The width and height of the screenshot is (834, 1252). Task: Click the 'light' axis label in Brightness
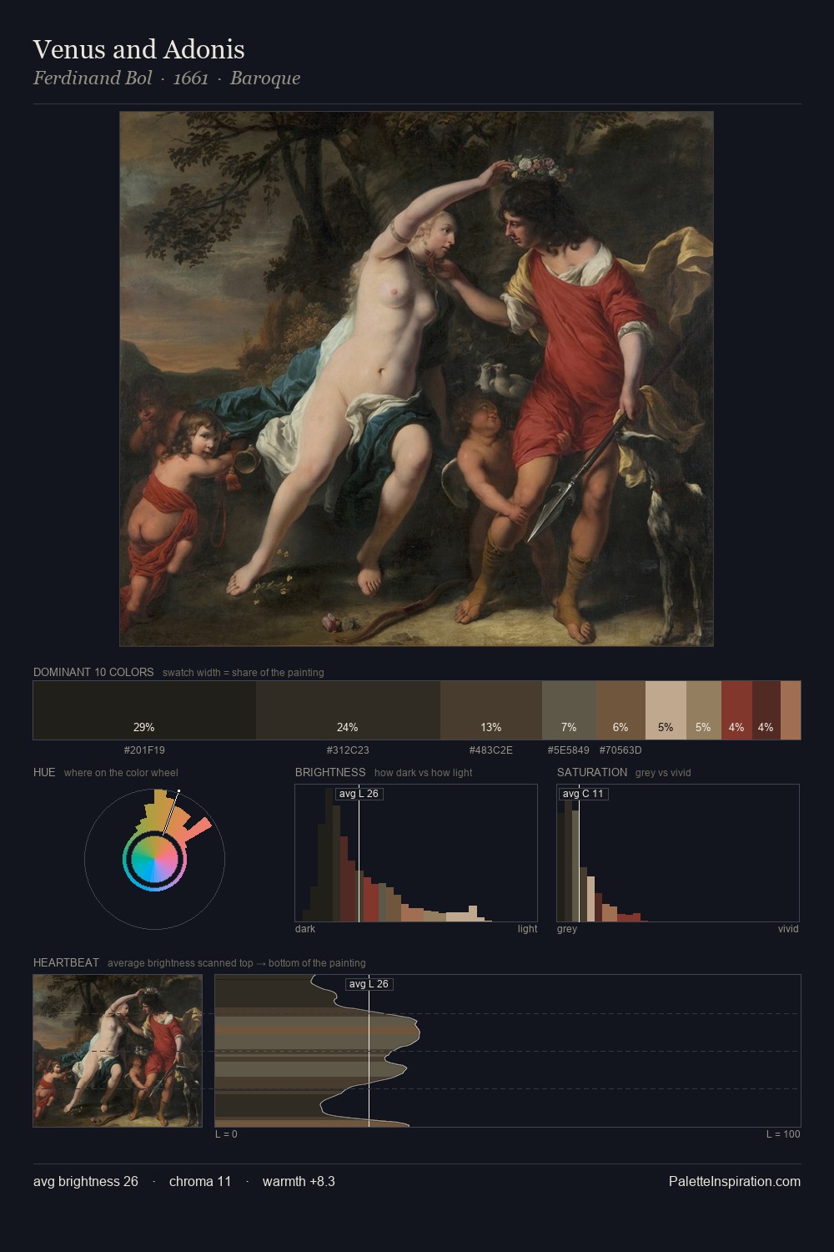pos(528,929)
